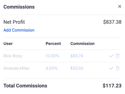
Task: Close the Commissions dialog
Action: (x=120, y=7)
